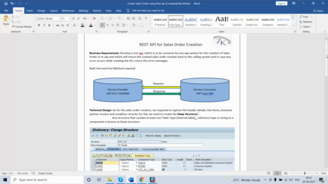
Task: Apply subscript formatting
Action: 63,25
